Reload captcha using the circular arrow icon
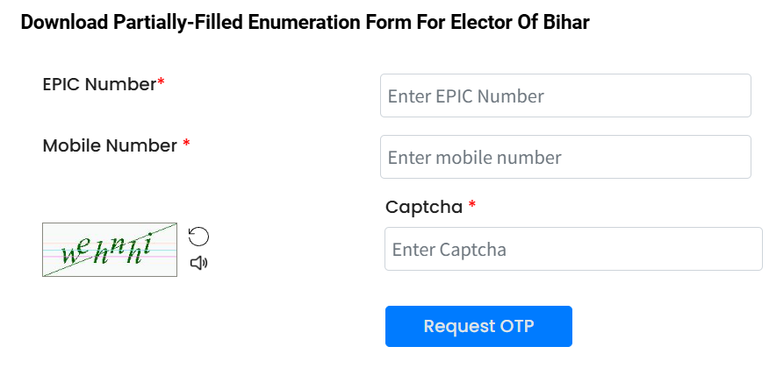This screenshot has width=769, height=368. click(x=198, y=237)
